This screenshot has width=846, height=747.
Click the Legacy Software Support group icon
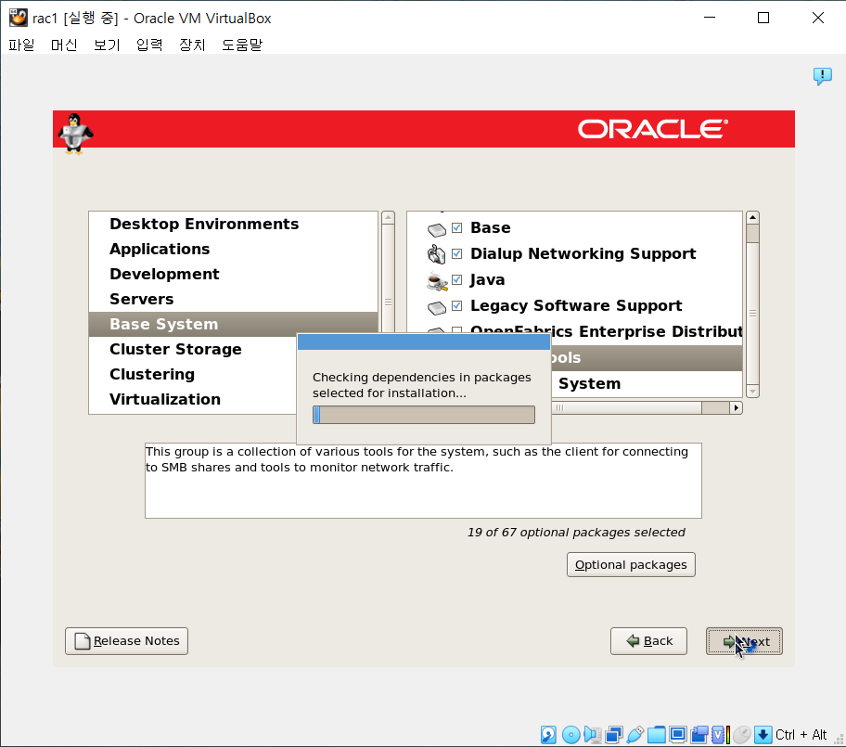tap(437, 308)
